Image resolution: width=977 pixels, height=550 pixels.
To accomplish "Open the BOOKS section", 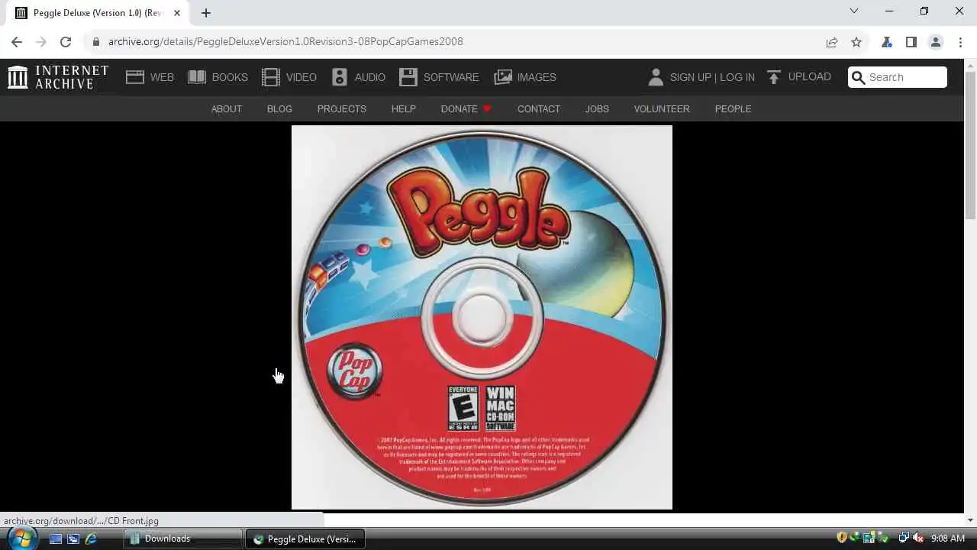I will pyautogui.click(x=218, y=77).
